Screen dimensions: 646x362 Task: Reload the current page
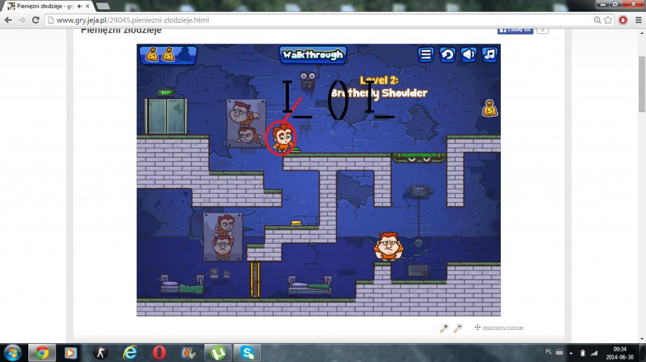click(x=36, y=20)
